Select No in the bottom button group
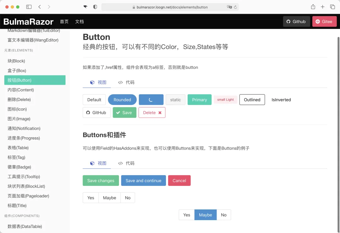Image resolution: width=340 pixels, height=233 pixels. pyautogui.click(x=224, y=215)
